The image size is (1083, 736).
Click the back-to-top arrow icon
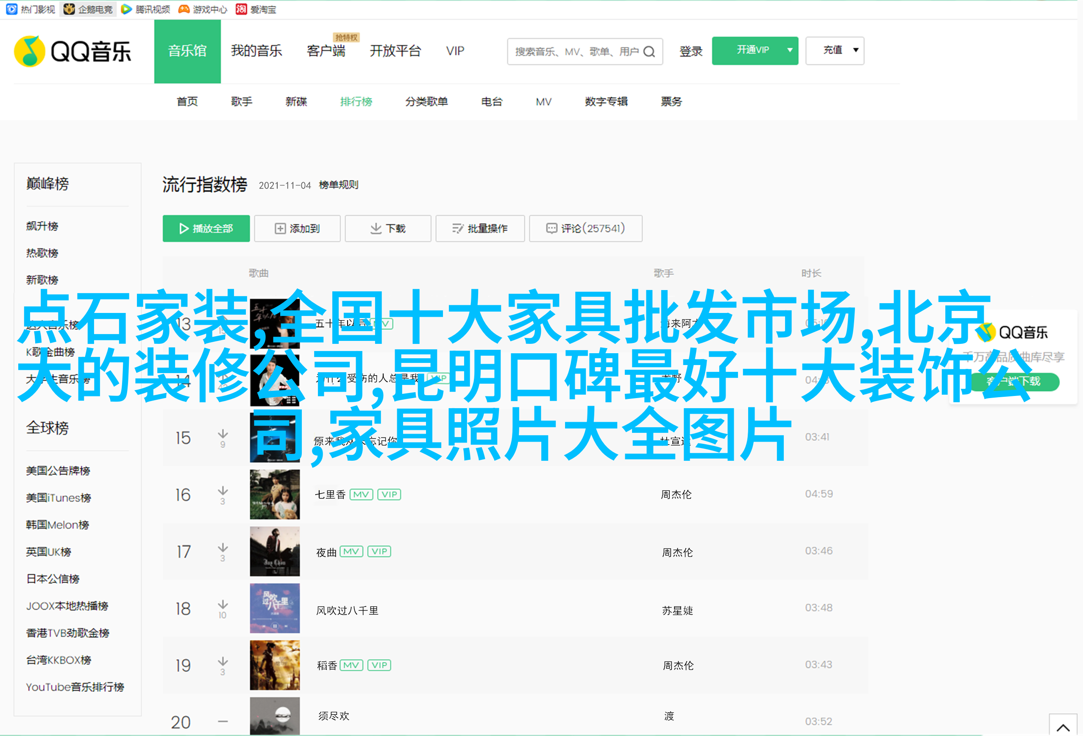pyautogui.click(x=1063, y=727)
